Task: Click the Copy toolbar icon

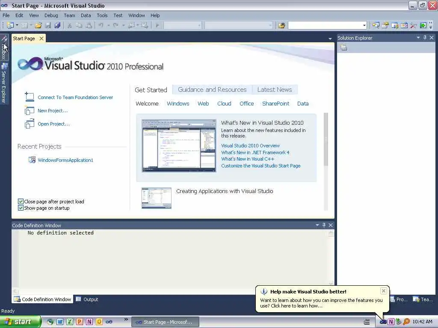Action: click(79, 25)
